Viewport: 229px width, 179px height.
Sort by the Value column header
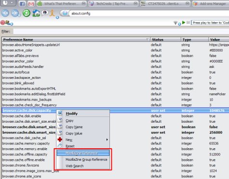(x=219, y=39)
